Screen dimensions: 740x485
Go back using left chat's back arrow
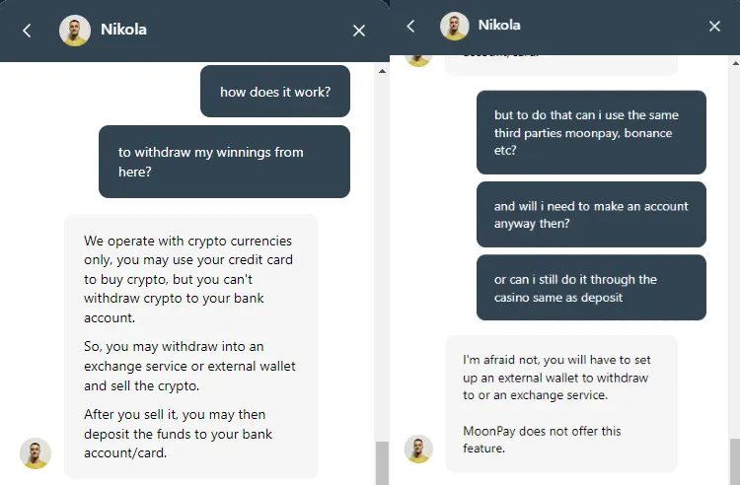click(27, 31)
